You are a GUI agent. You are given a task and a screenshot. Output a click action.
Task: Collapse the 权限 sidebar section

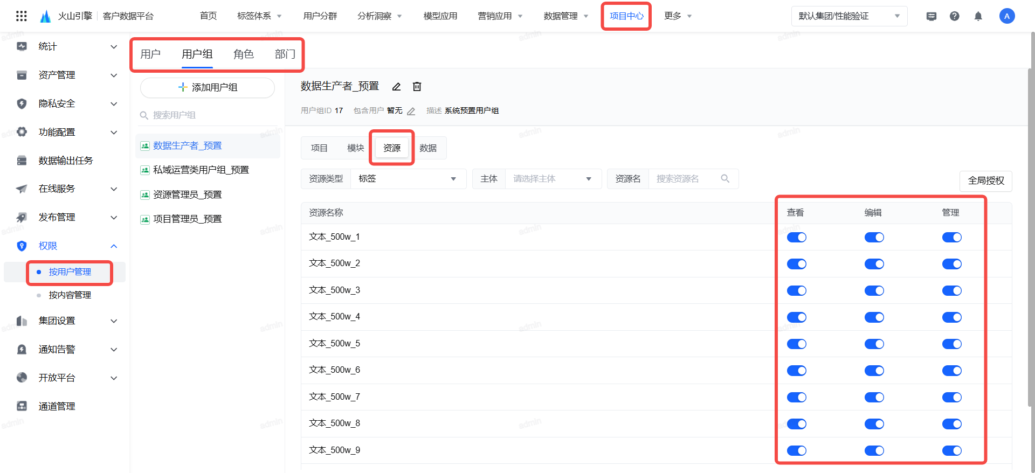[x=114, y=246]
